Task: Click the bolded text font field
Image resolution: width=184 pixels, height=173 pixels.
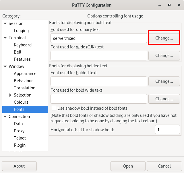Action: pyautogui.click(x=99, y=81)
